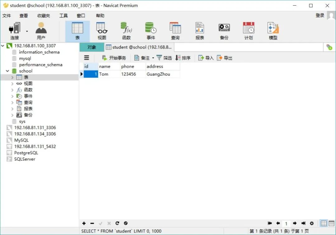Click the 事件 event toolbar icon
This screenshot has width=336, height=235.
pos(151,31)
